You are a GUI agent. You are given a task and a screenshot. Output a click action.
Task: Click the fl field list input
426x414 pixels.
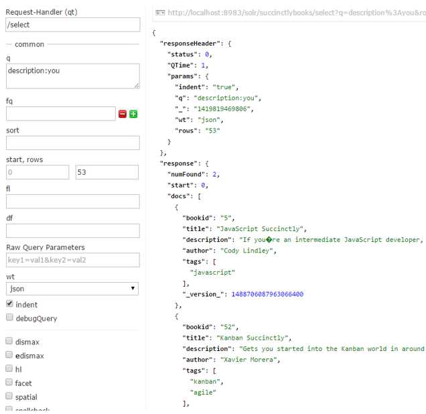[x=73, y=202]
